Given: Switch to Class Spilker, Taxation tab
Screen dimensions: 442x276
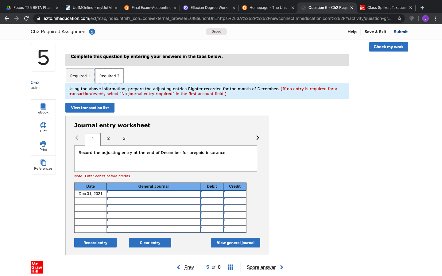Looking at the screenshot, I should click(x=386, y=8).
